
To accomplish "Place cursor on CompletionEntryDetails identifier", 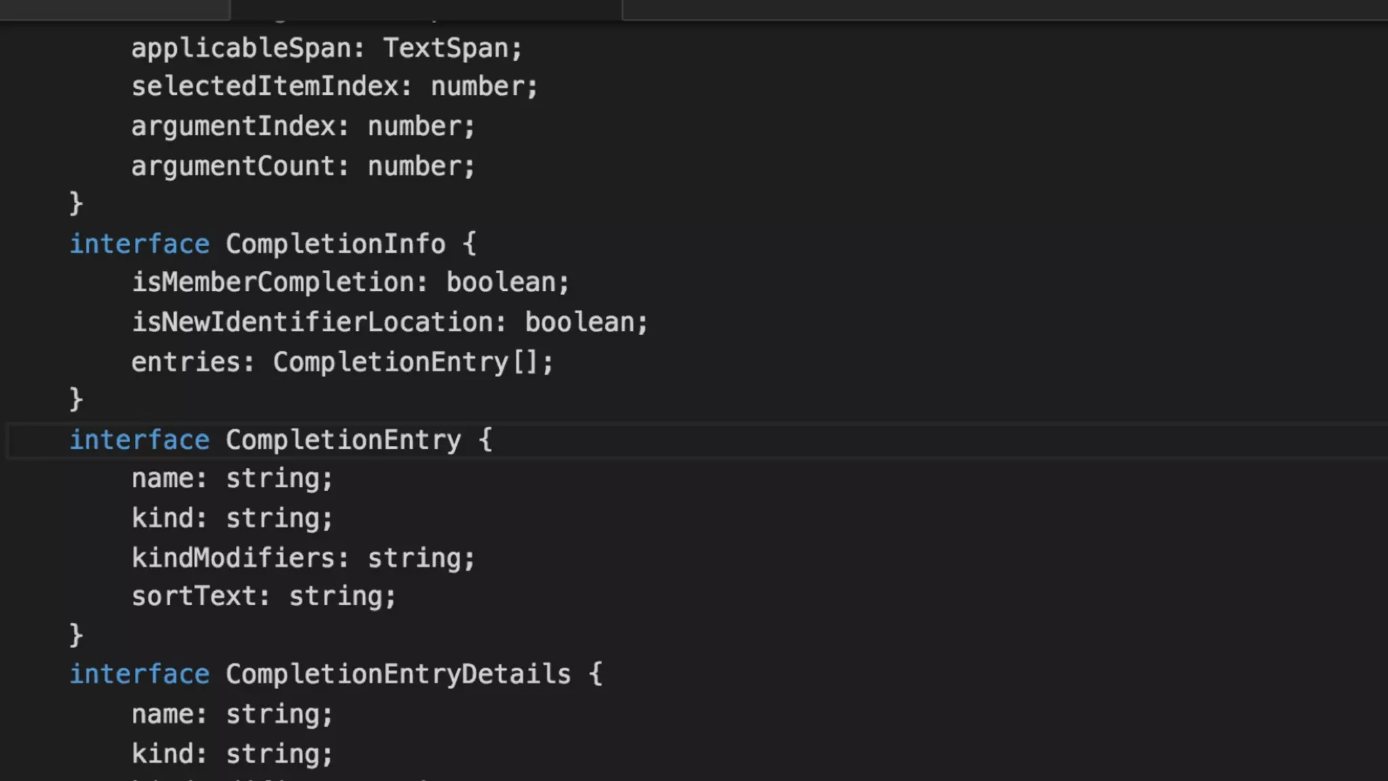I will [398, 675].
